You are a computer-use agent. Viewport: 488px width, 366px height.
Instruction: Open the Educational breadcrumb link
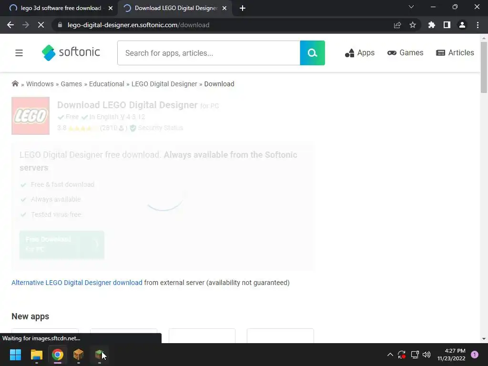106,84
